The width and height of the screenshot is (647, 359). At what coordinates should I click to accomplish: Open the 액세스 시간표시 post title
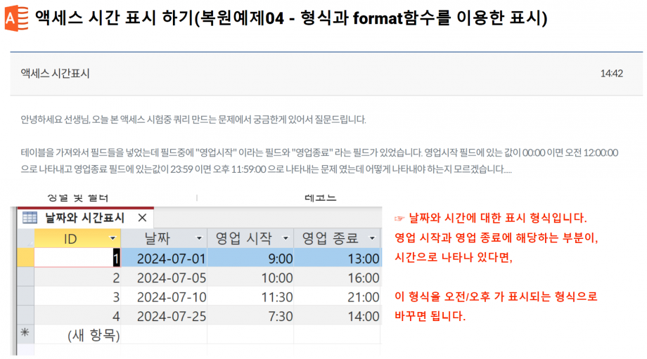click(x=55, y=74)
